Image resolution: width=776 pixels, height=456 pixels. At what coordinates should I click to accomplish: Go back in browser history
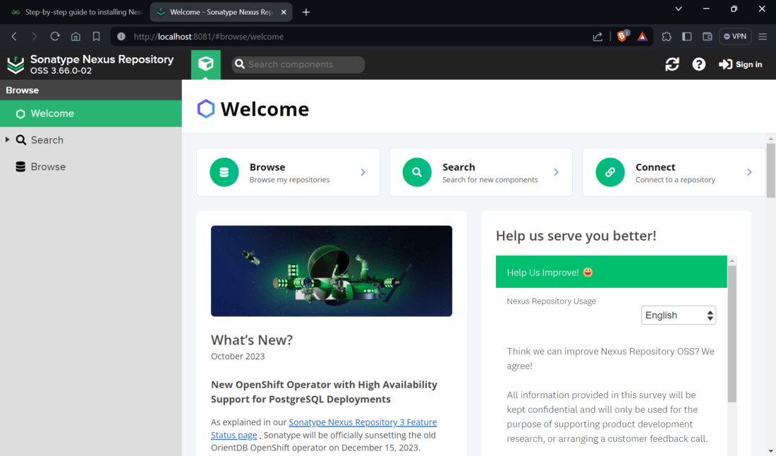tap(14, 36)
